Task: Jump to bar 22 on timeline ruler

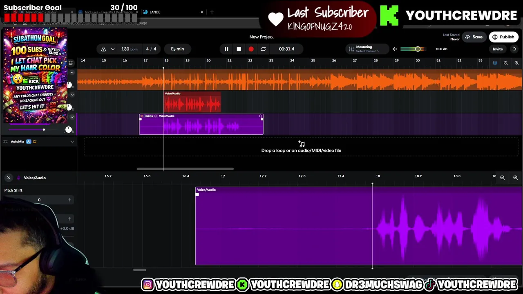Action: [x=250, y=60]
